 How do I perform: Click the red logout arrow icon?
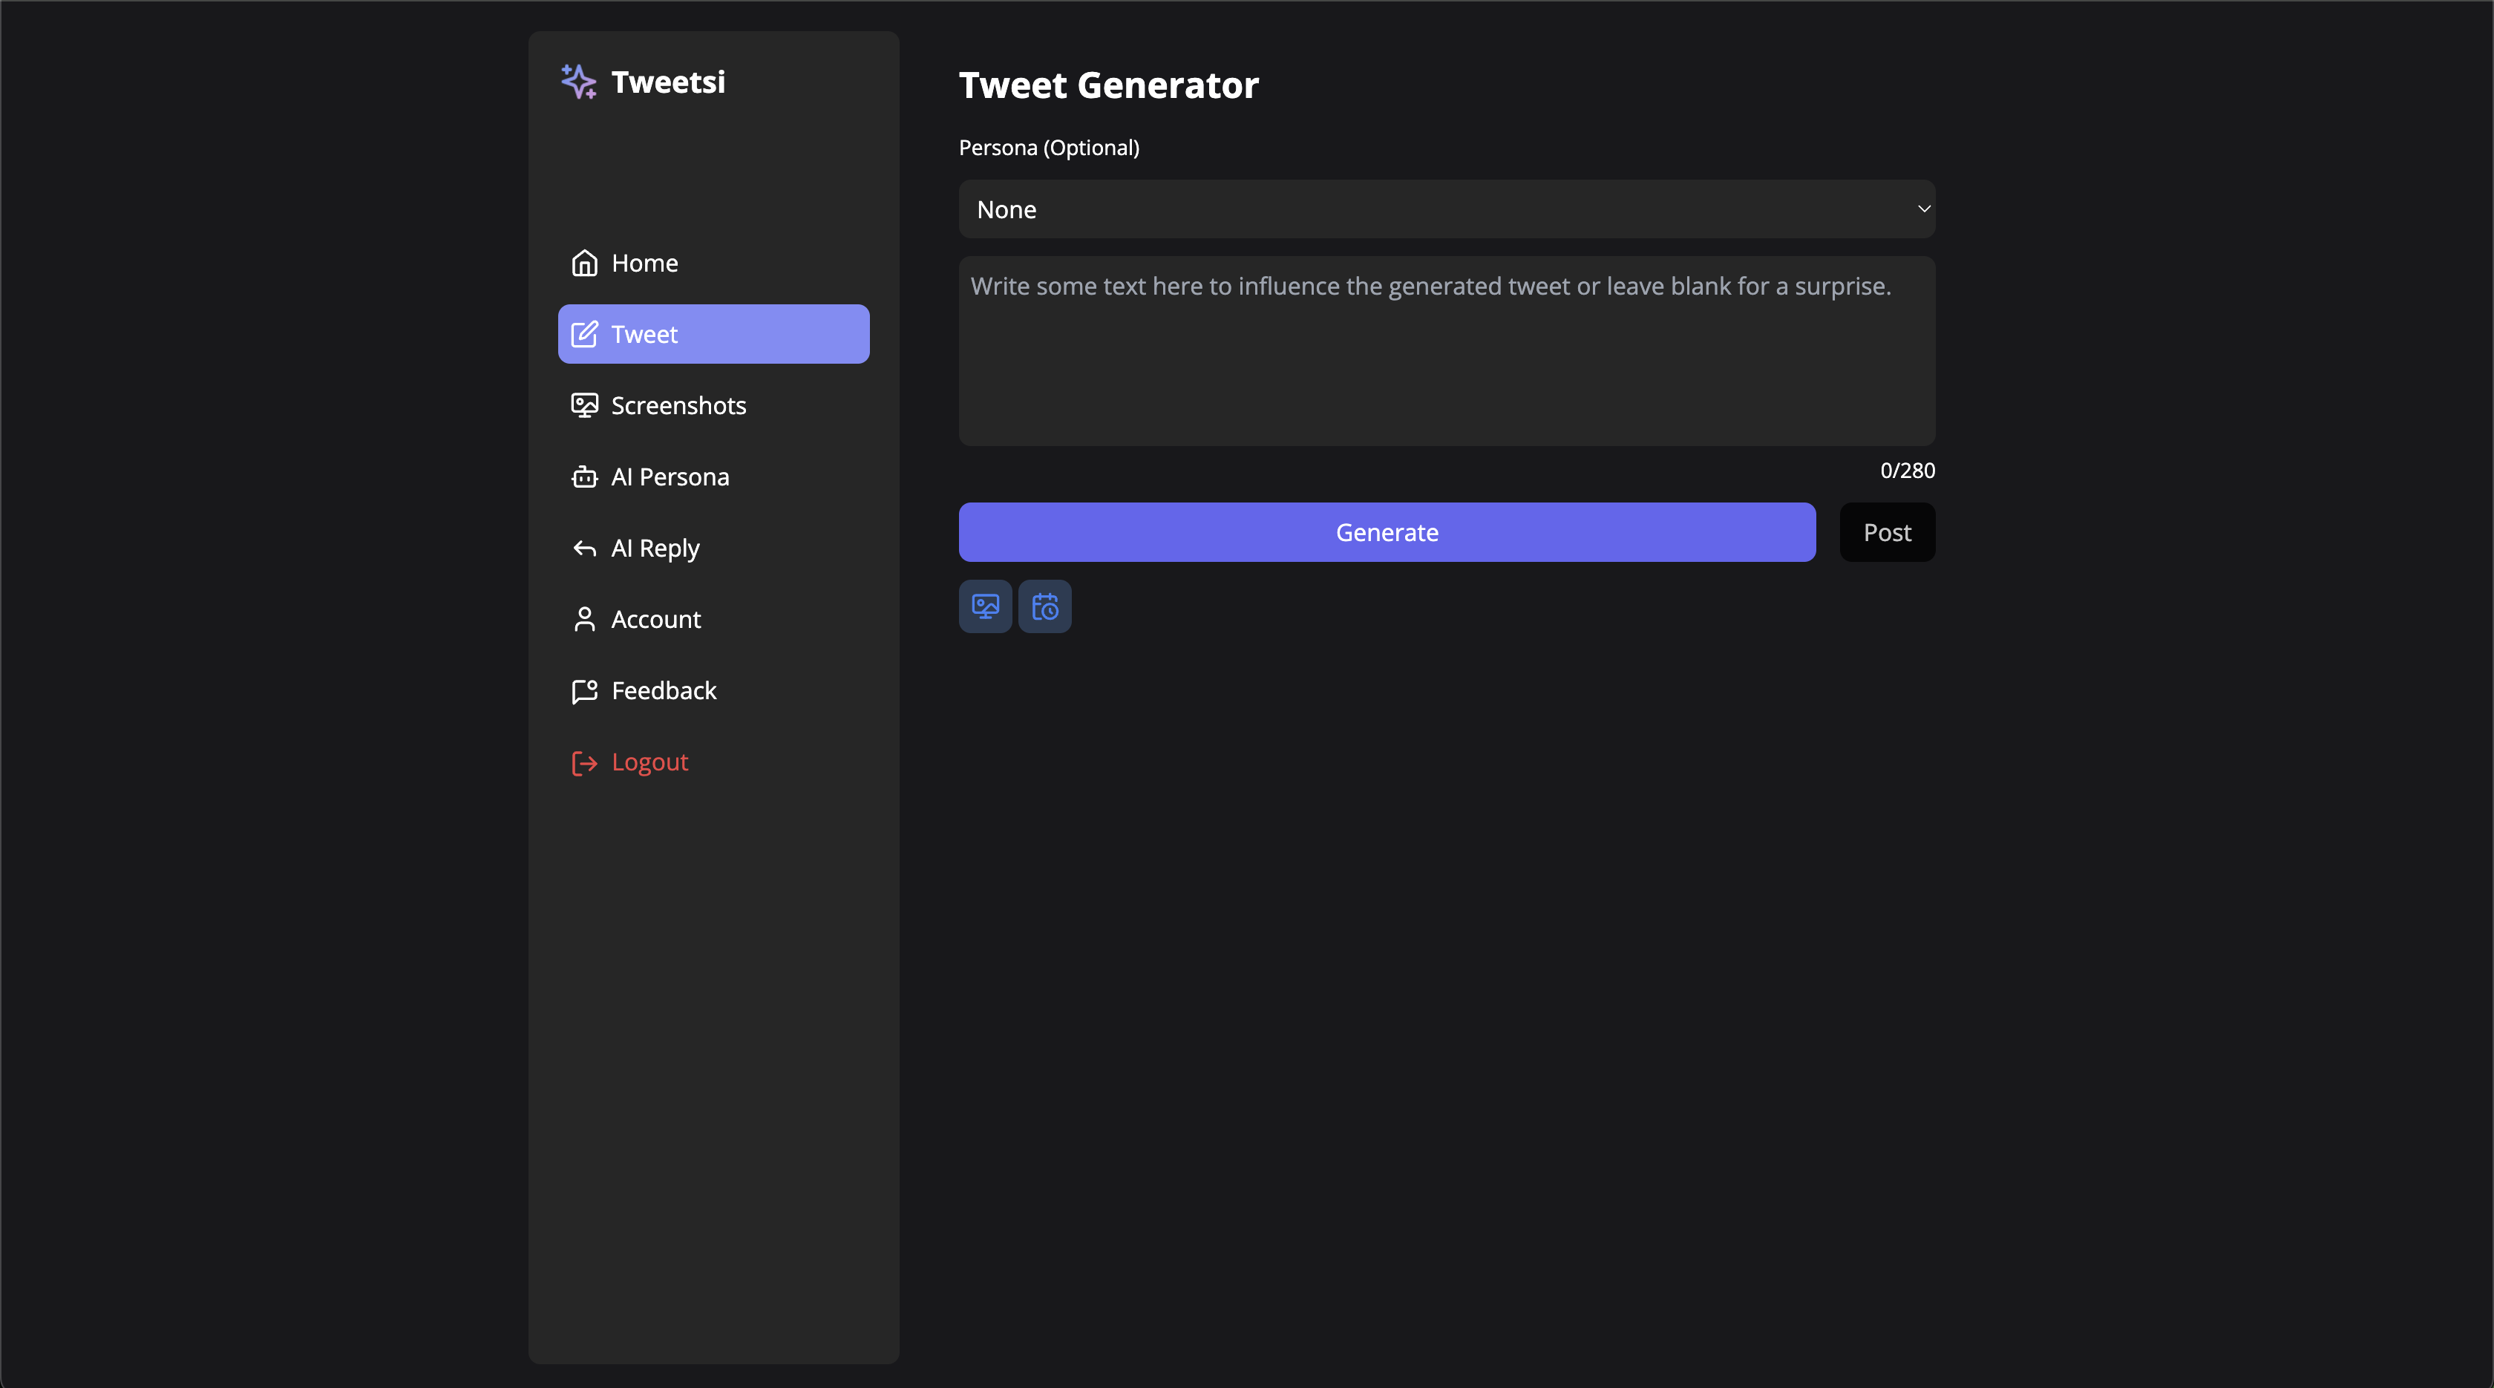pos(583,762)
